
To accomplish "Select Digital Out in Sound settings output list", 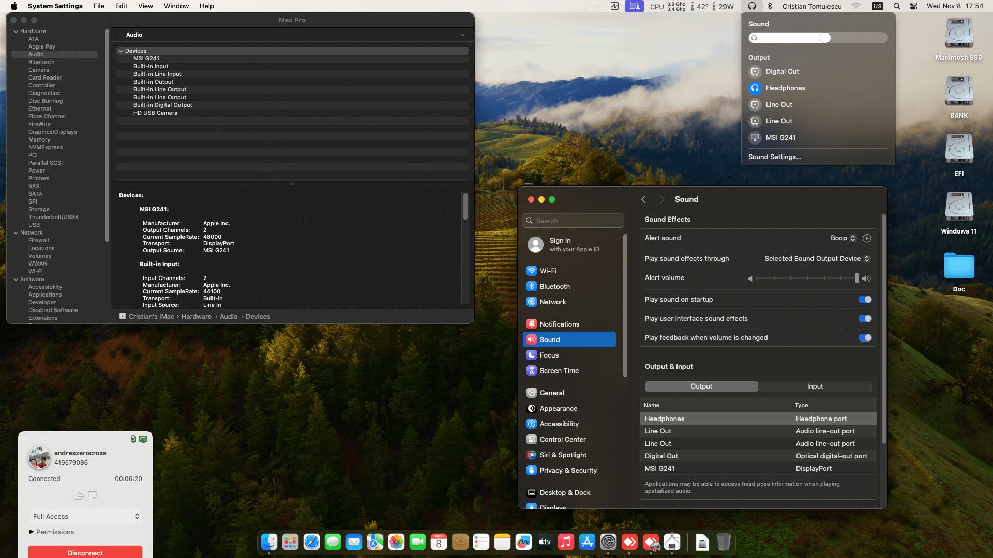I will click(x=758, y=456).
